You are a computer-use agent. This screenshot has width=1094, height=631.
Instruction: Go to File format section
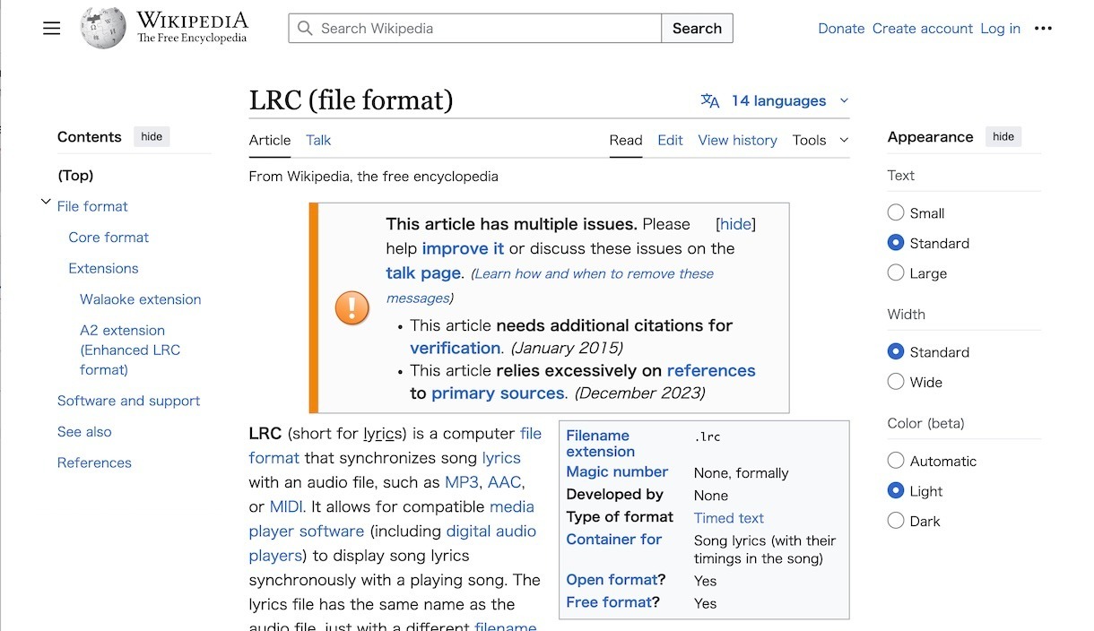click(92, 206)
